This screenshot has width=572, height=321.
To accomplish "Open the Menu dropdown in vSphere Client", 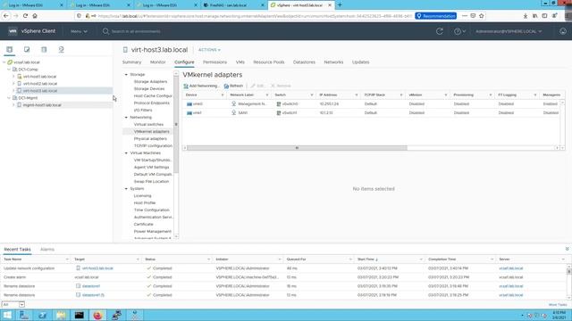I will 80,32.
